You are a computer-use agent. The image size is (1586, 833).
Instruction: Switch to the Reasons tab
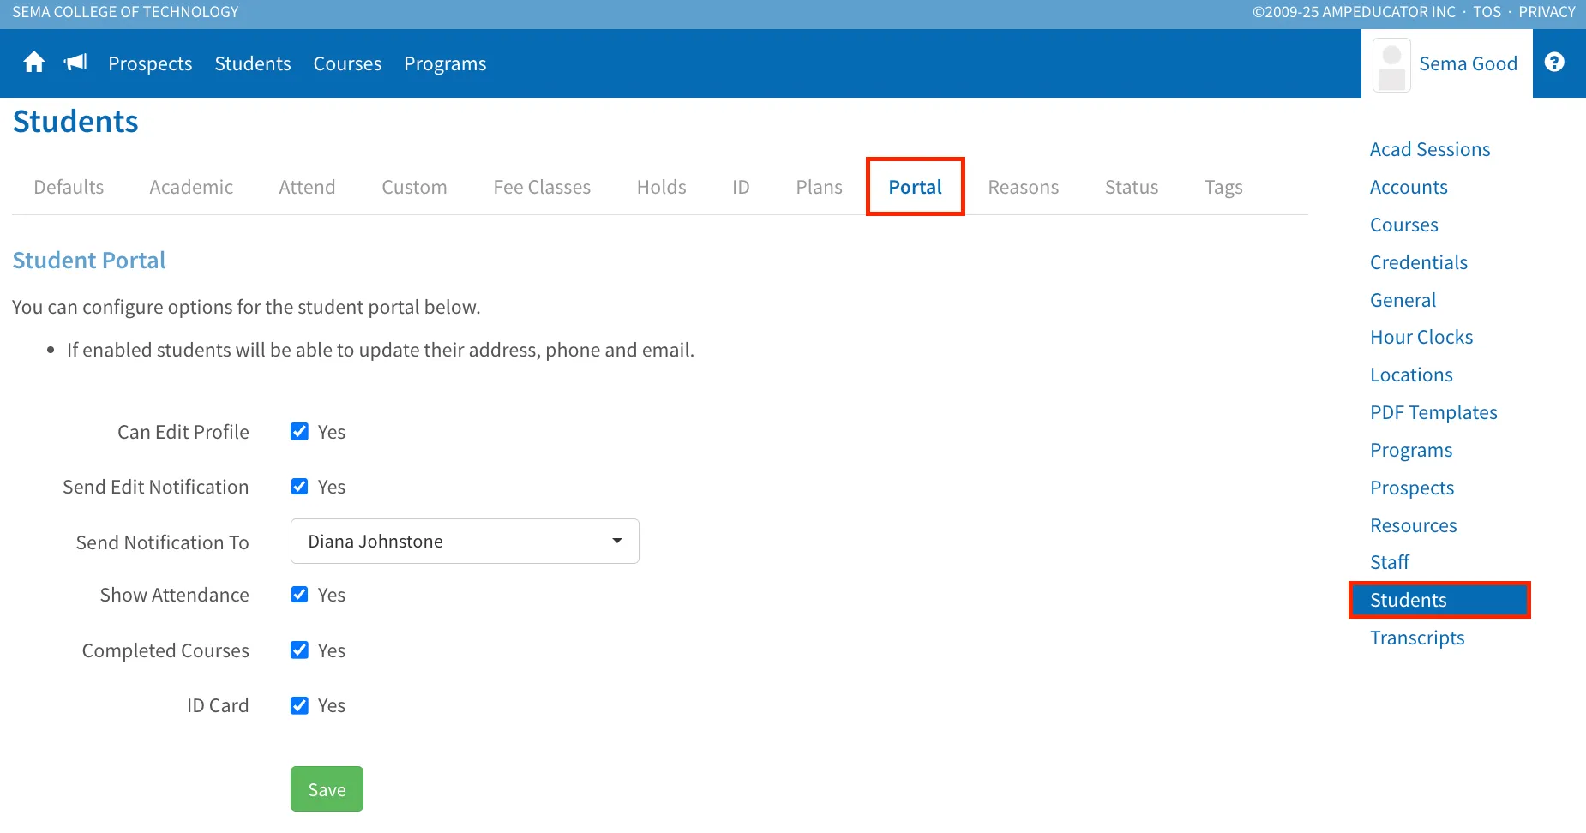[1023, 187]
